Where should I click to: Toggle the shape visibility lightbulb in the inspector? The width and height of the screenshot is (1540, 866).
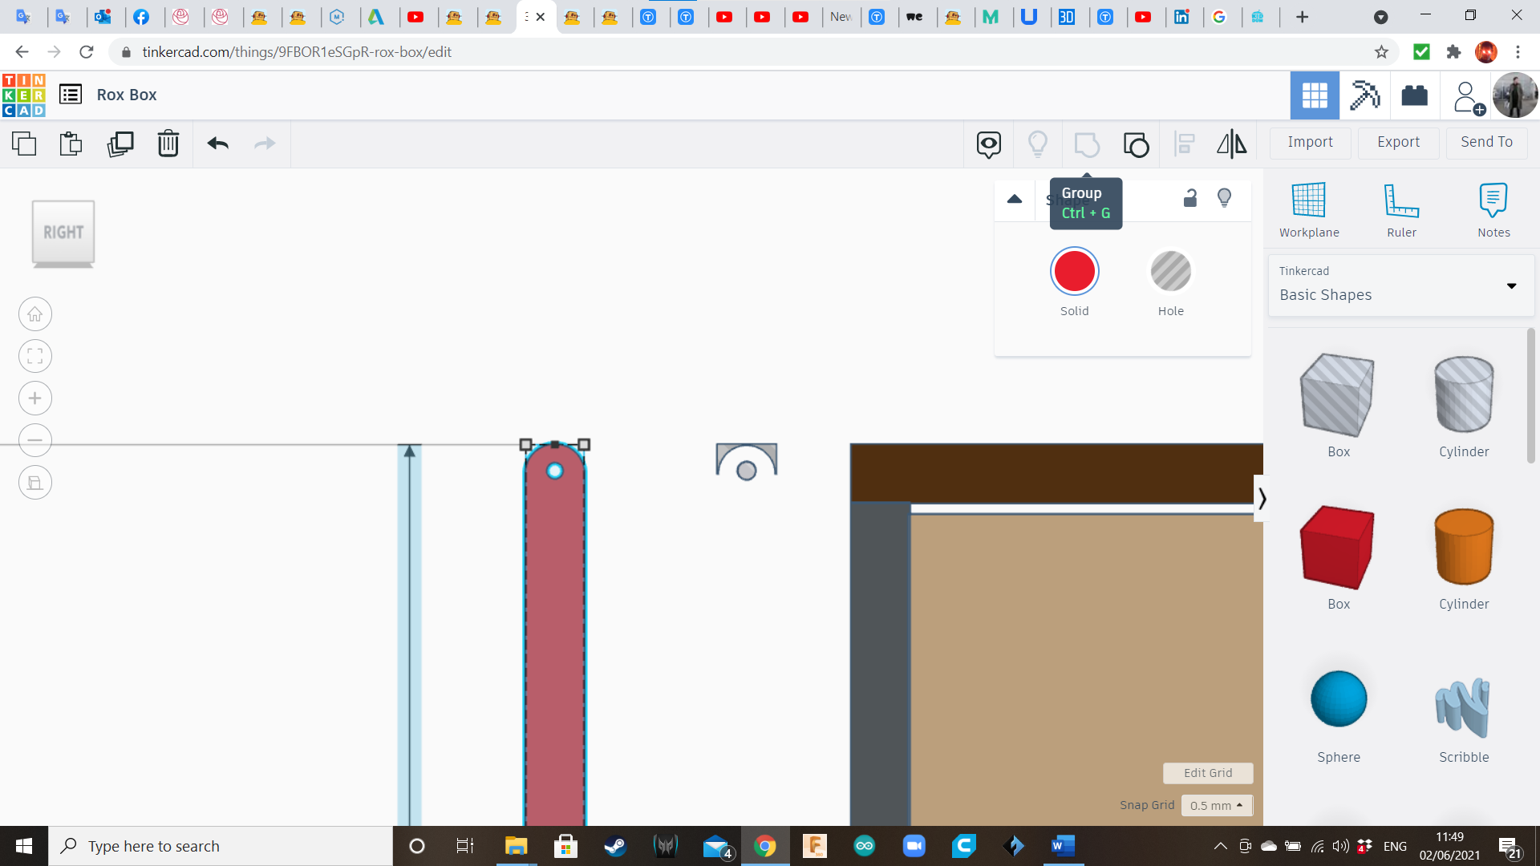pyautogui.click(x=1224, y=198)
